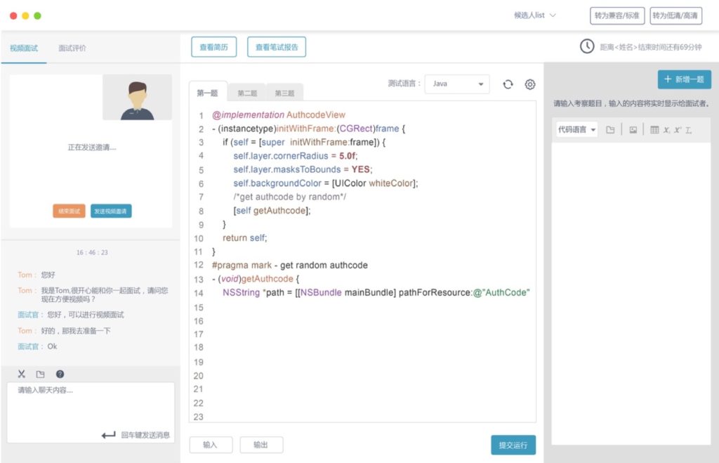Open the help question-mark icon in chat
This screenshot has width=719, height=463.
click(x=60, y=374)
